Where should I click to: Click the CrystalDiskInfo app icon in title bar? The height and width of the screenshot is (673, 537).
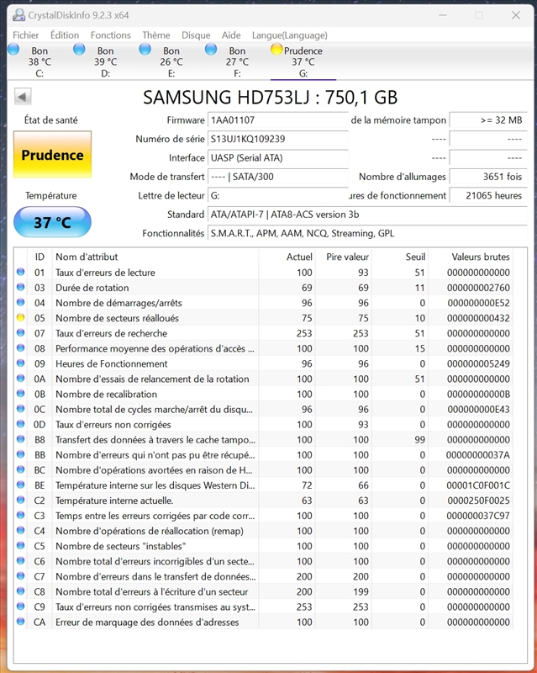pyautogui.click(x=18, y=15)
